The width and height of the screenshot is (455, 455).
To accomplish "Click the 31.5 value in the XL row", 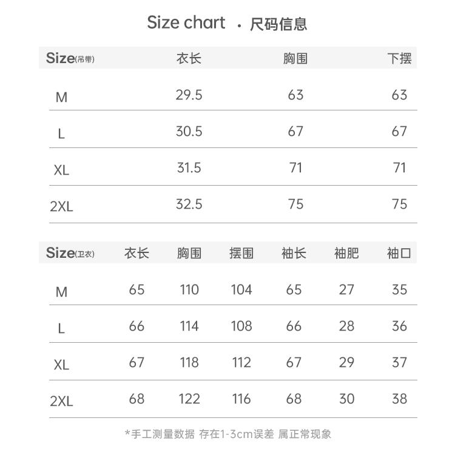I will coord(189,168).
